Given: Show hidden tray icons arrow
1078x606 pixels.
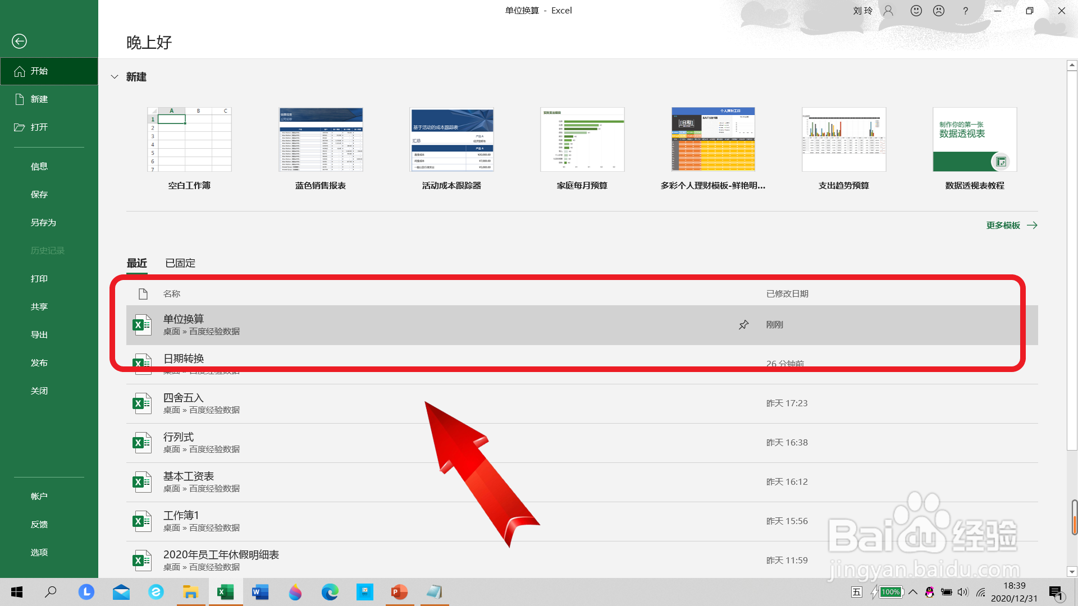Looking at the screenshot, I should [x=913, y=592].
